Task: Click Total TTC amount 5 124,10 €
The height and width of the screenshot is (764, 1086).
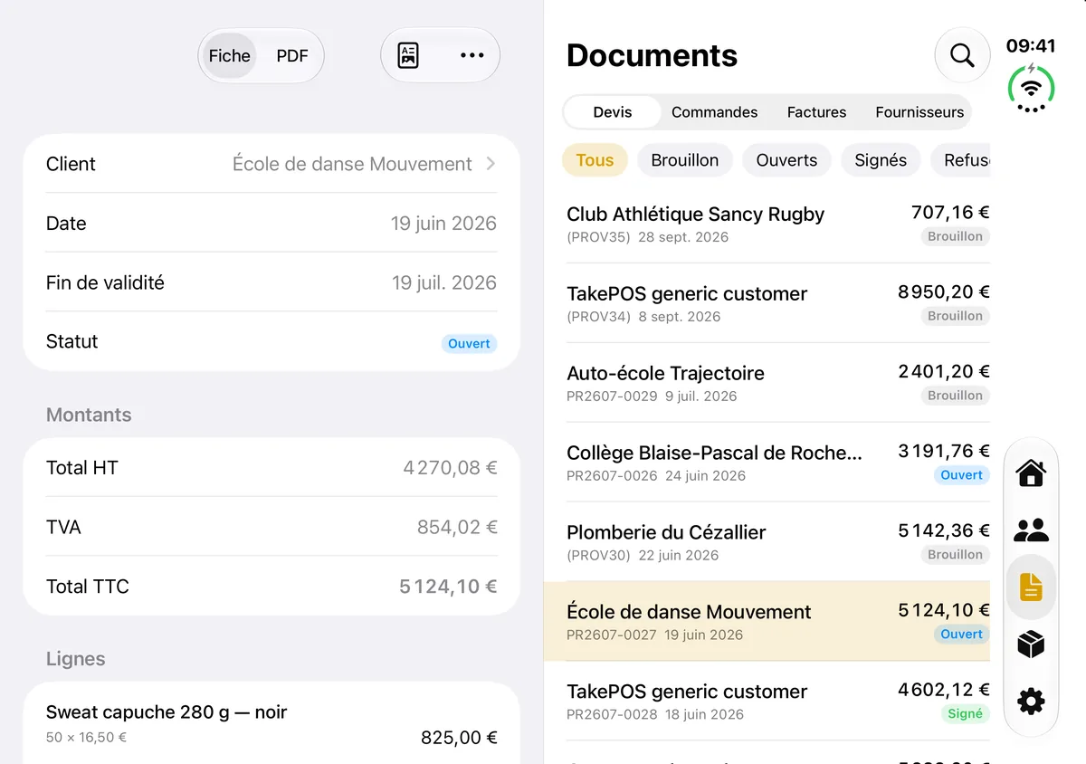Action: (448, 587)
